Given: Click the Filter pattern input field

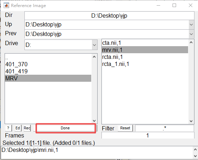Looking at the screenshot, I should pos(164,128).
